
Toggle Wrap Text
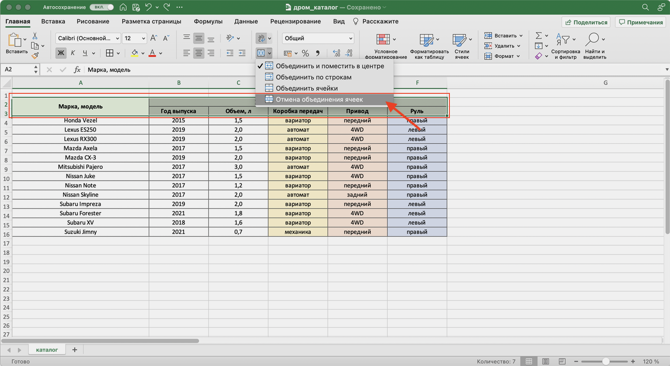[261, 38]
